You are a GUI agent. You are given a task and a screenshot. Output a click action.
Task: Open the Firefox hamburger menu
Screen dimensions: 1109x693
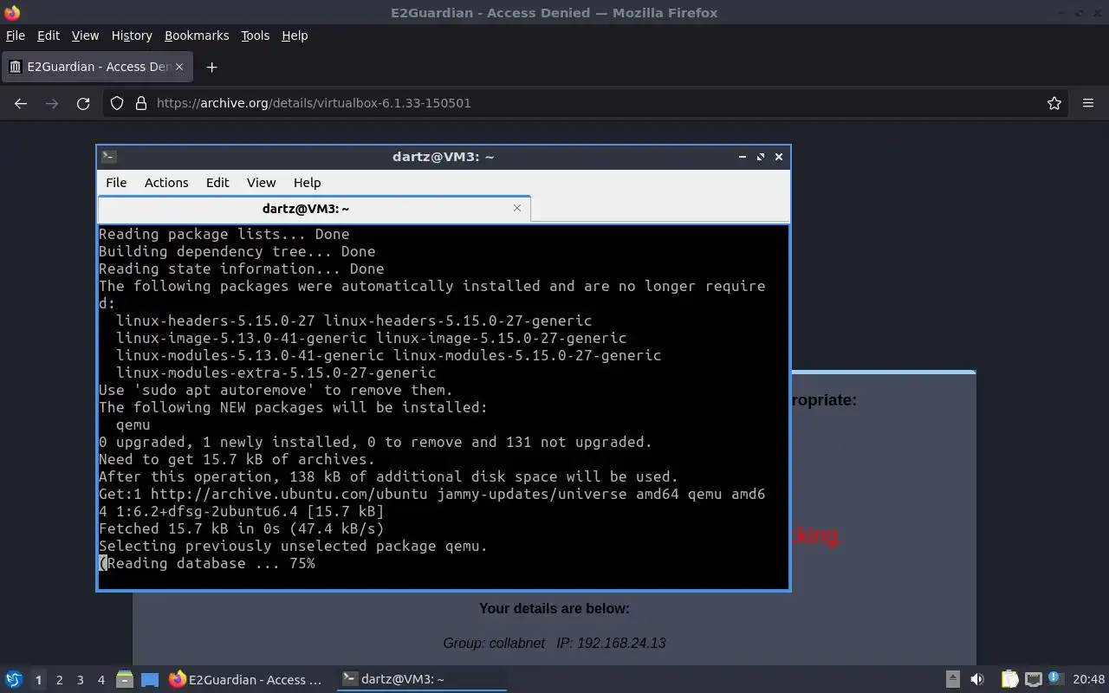(1088, 103)
